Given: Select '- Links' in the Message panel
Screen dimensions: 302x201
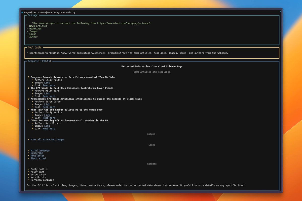Looking at the screenshot, I should click(x=31, y=34).
